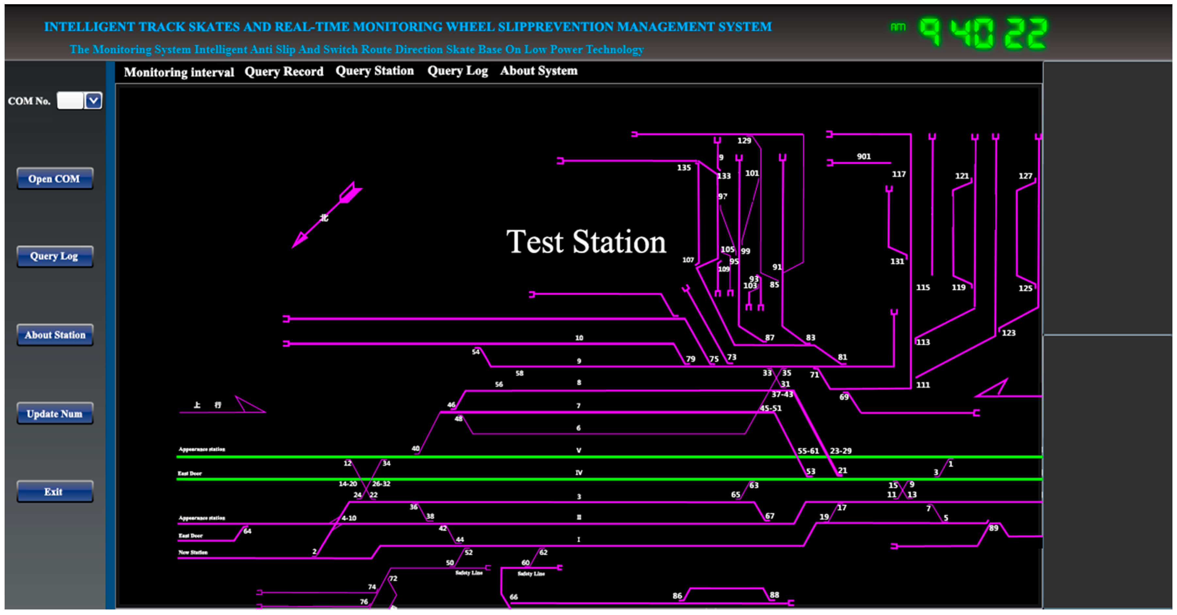1177x615 pixels.
Task: Expand the COM No. dropdown arrow
Action: click(93, 100)
